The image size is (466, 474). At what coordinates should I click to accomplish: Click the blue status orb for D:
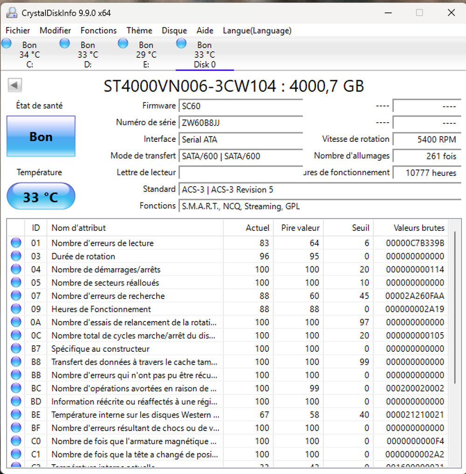point(65,43)
